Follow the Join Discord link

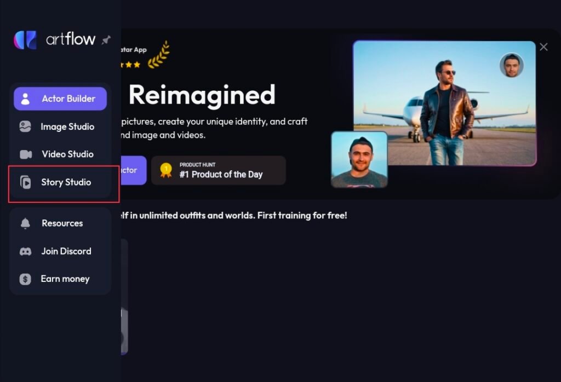(60, 251)
